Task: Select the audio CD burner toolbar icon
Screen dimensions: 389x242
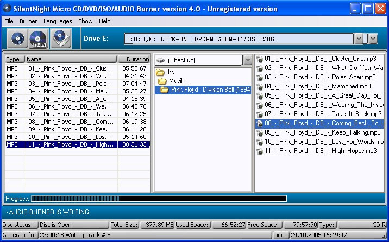Action: pyautogui.click(x=17, y=39)
